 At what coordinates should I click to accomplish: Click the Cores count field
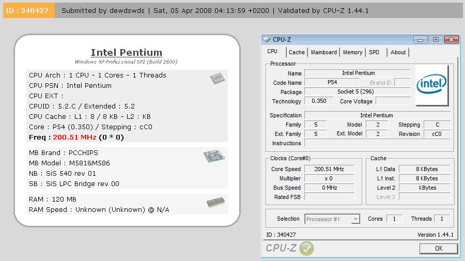click(x=394, y=219)
